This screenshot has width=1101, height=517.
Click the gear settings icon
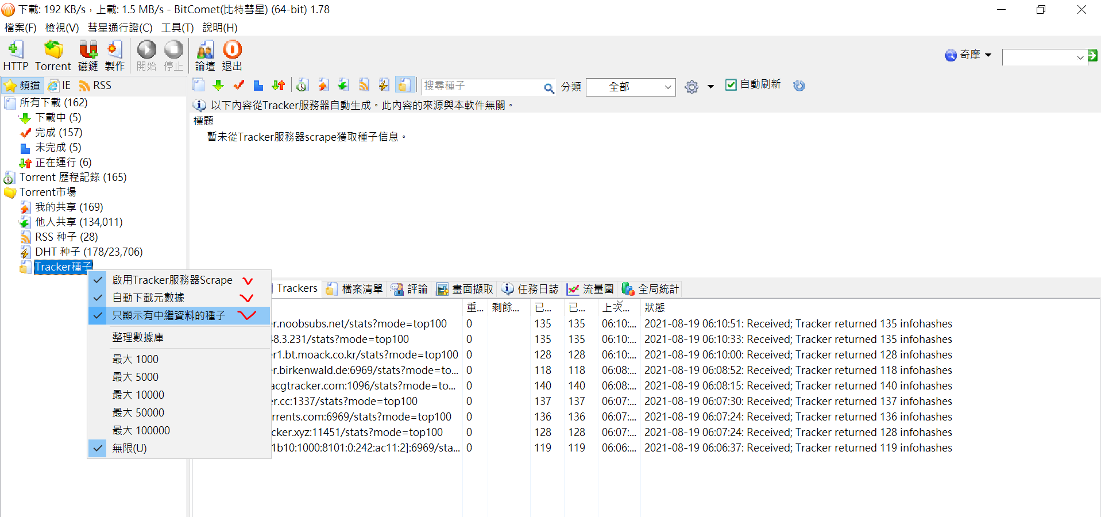click(691, 87)
